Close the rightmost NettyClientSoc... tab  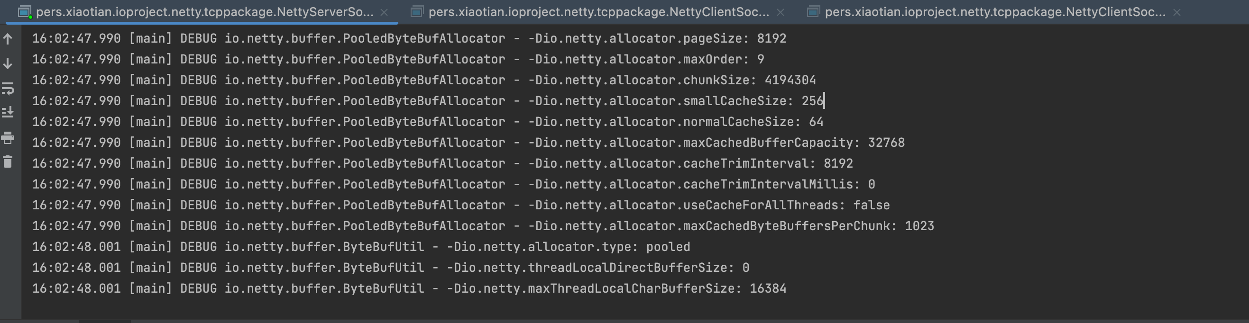click(1177, 13)
